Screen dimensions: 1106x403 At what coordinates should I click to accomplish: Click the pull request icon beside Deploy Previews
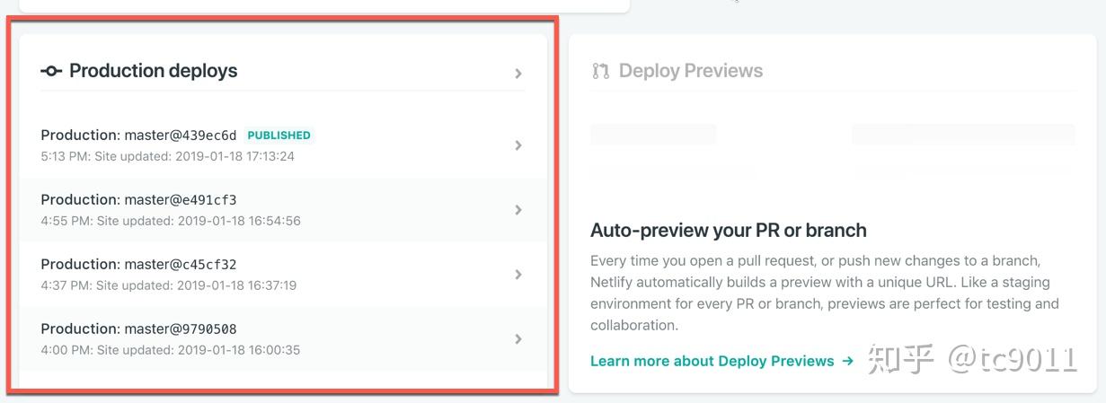tap(600, 71)
